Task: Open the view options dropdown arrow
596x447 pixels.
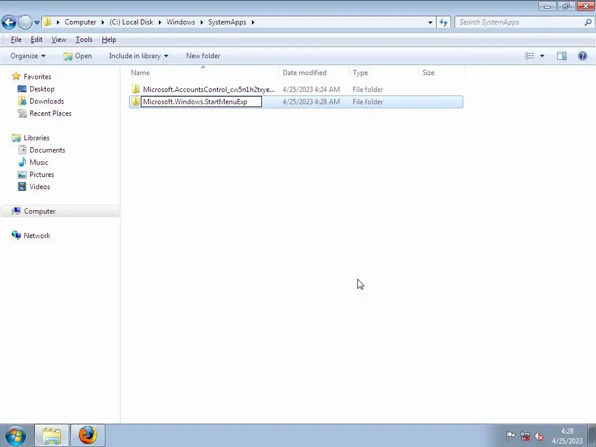Action: (542, 56)
